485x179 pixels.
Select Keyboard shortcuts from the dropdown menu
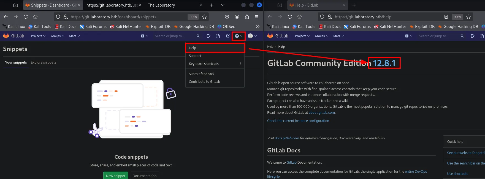click(x=215, y=64)
